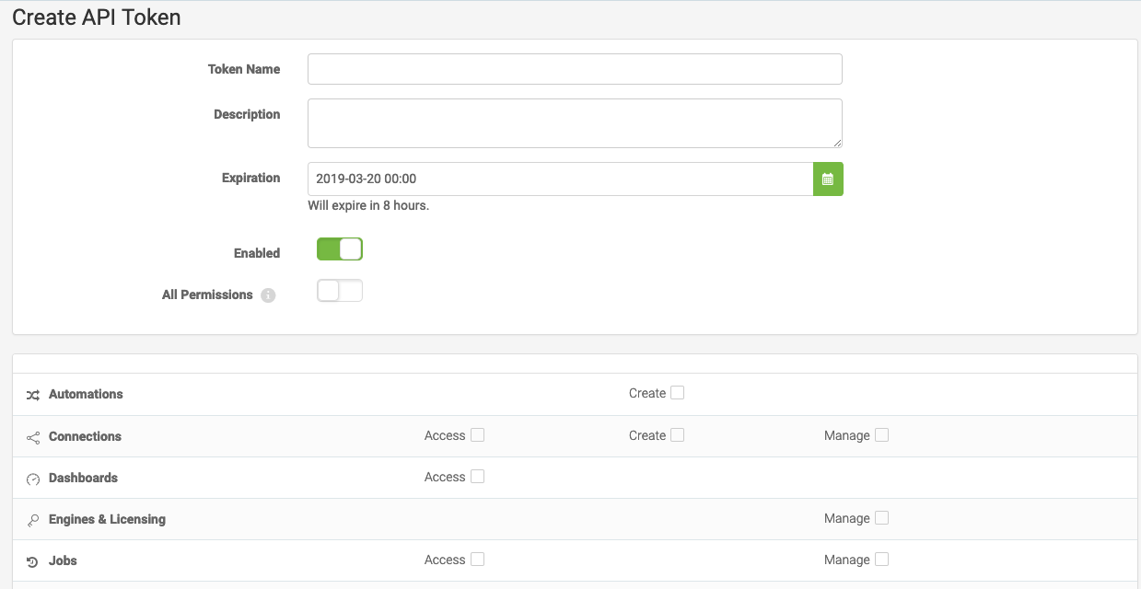1141x589 pixels.
Task: Check the Engines & Licensing Manage checkbox
Action: coord(881,518)
